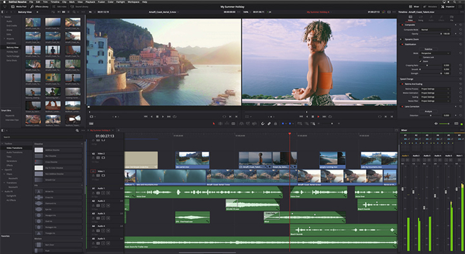
Task: Open the Mixer panel button in top bar
Action: pyautogui.click(x=414, y=6)
